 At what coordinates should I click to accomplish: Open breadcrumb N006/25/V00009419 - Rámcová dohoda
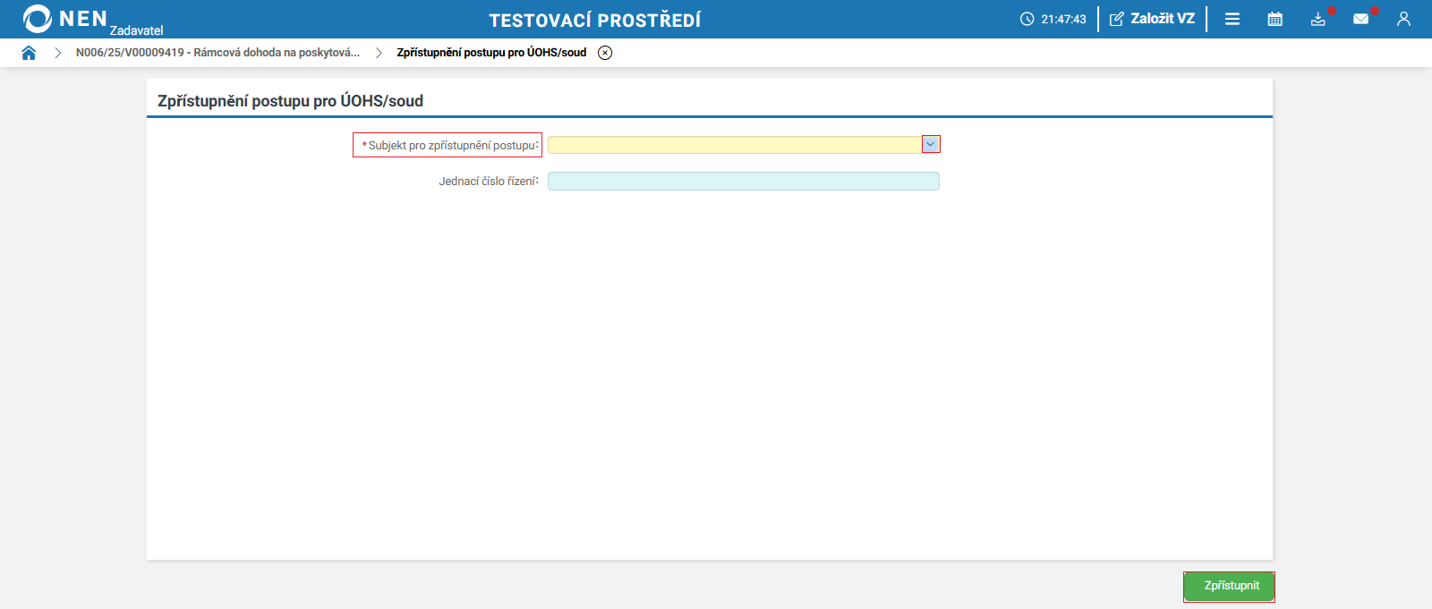[x=217, y=53]
